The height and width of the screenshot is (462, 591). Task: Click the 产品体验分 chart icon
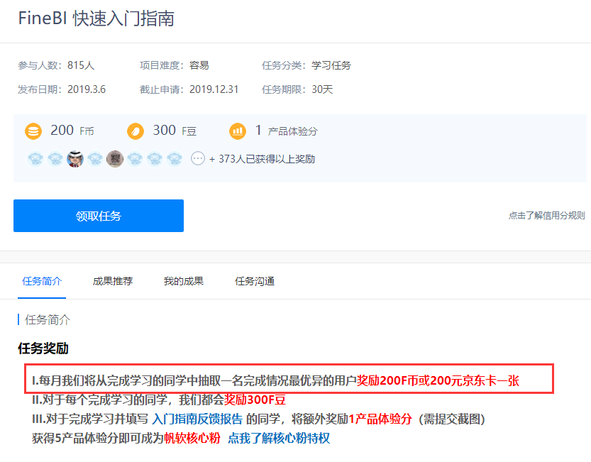238,131
